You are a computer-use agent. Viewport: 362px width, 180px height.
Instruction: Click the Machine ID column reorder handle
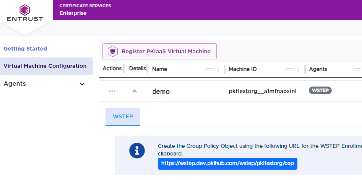289,69
